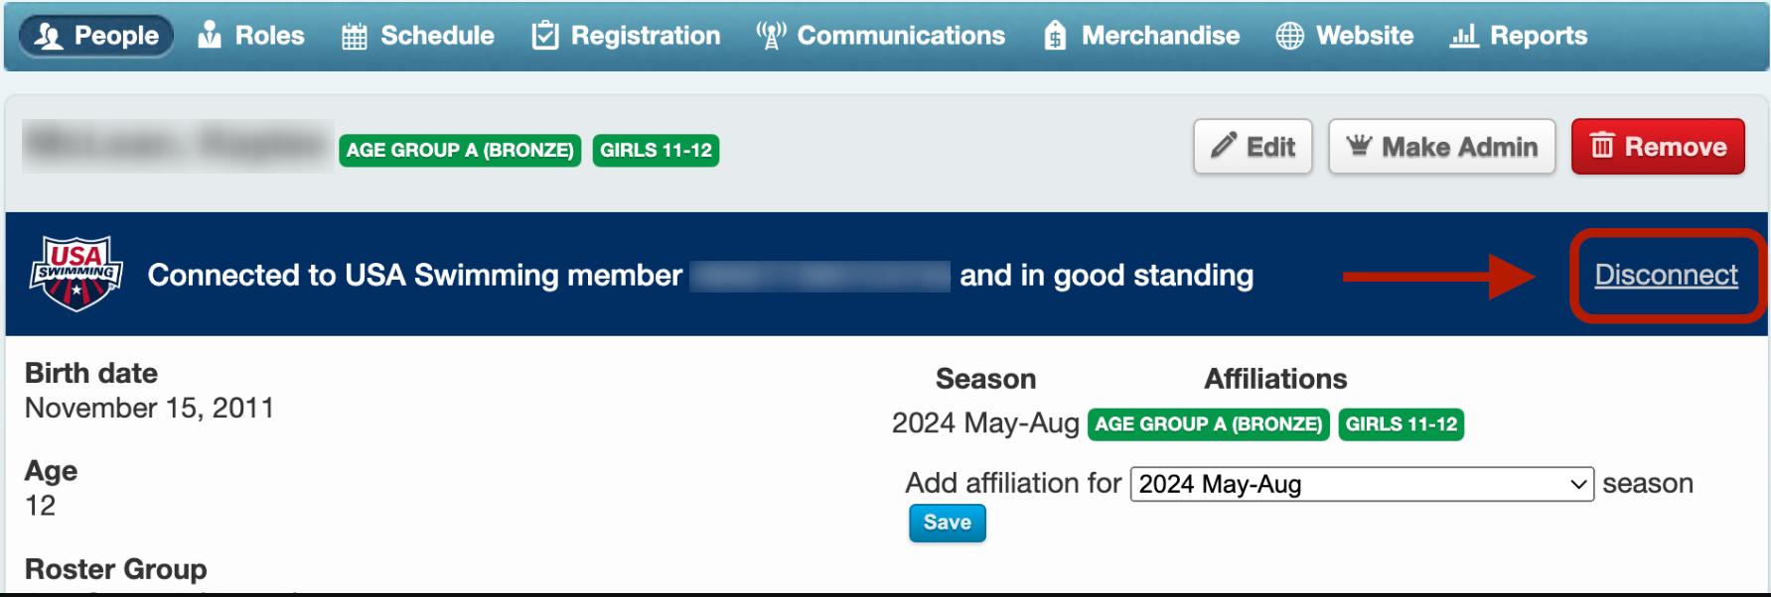Open the Merchandise menu tab
Screen dimensions: 1771x597
pos(1142,36)
